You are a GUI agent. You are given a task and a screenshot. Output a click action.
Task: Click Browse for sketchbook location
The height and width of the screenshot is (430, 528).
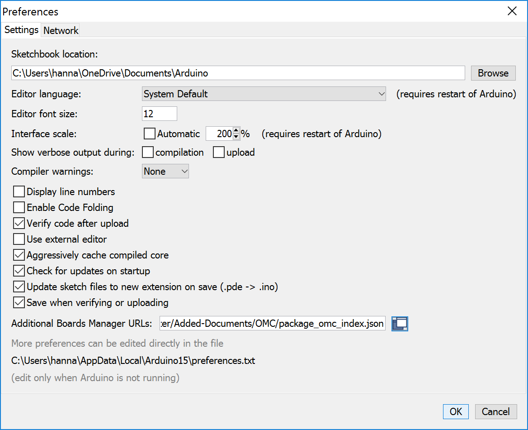pos(493,73)
